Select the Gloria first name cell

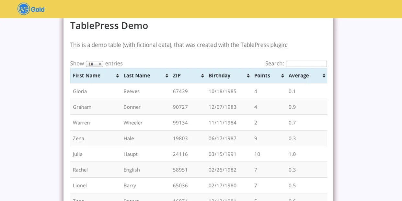point(80,91)
